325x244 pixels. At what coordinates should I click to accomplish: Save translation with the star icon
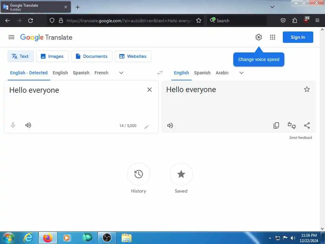click(x=307, y=89)
